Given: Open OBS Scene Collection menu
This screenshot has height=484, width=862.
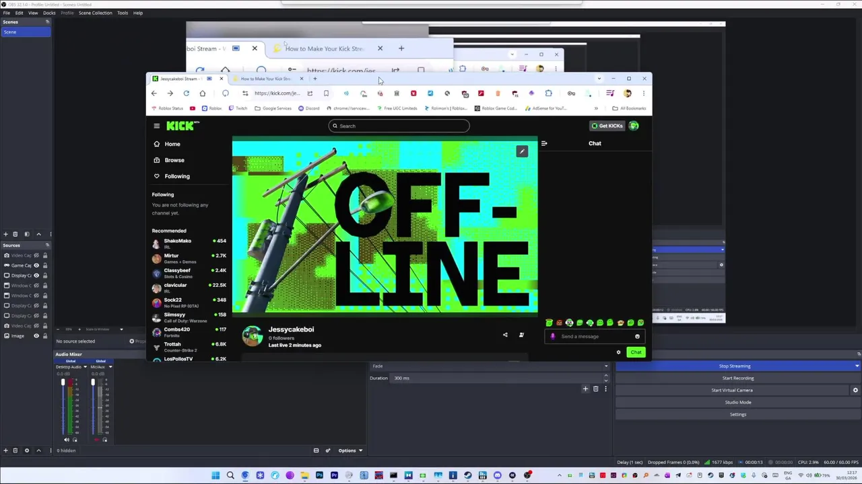Looking at the screenshot, I should pyautogui.click(x=95, y=13).
